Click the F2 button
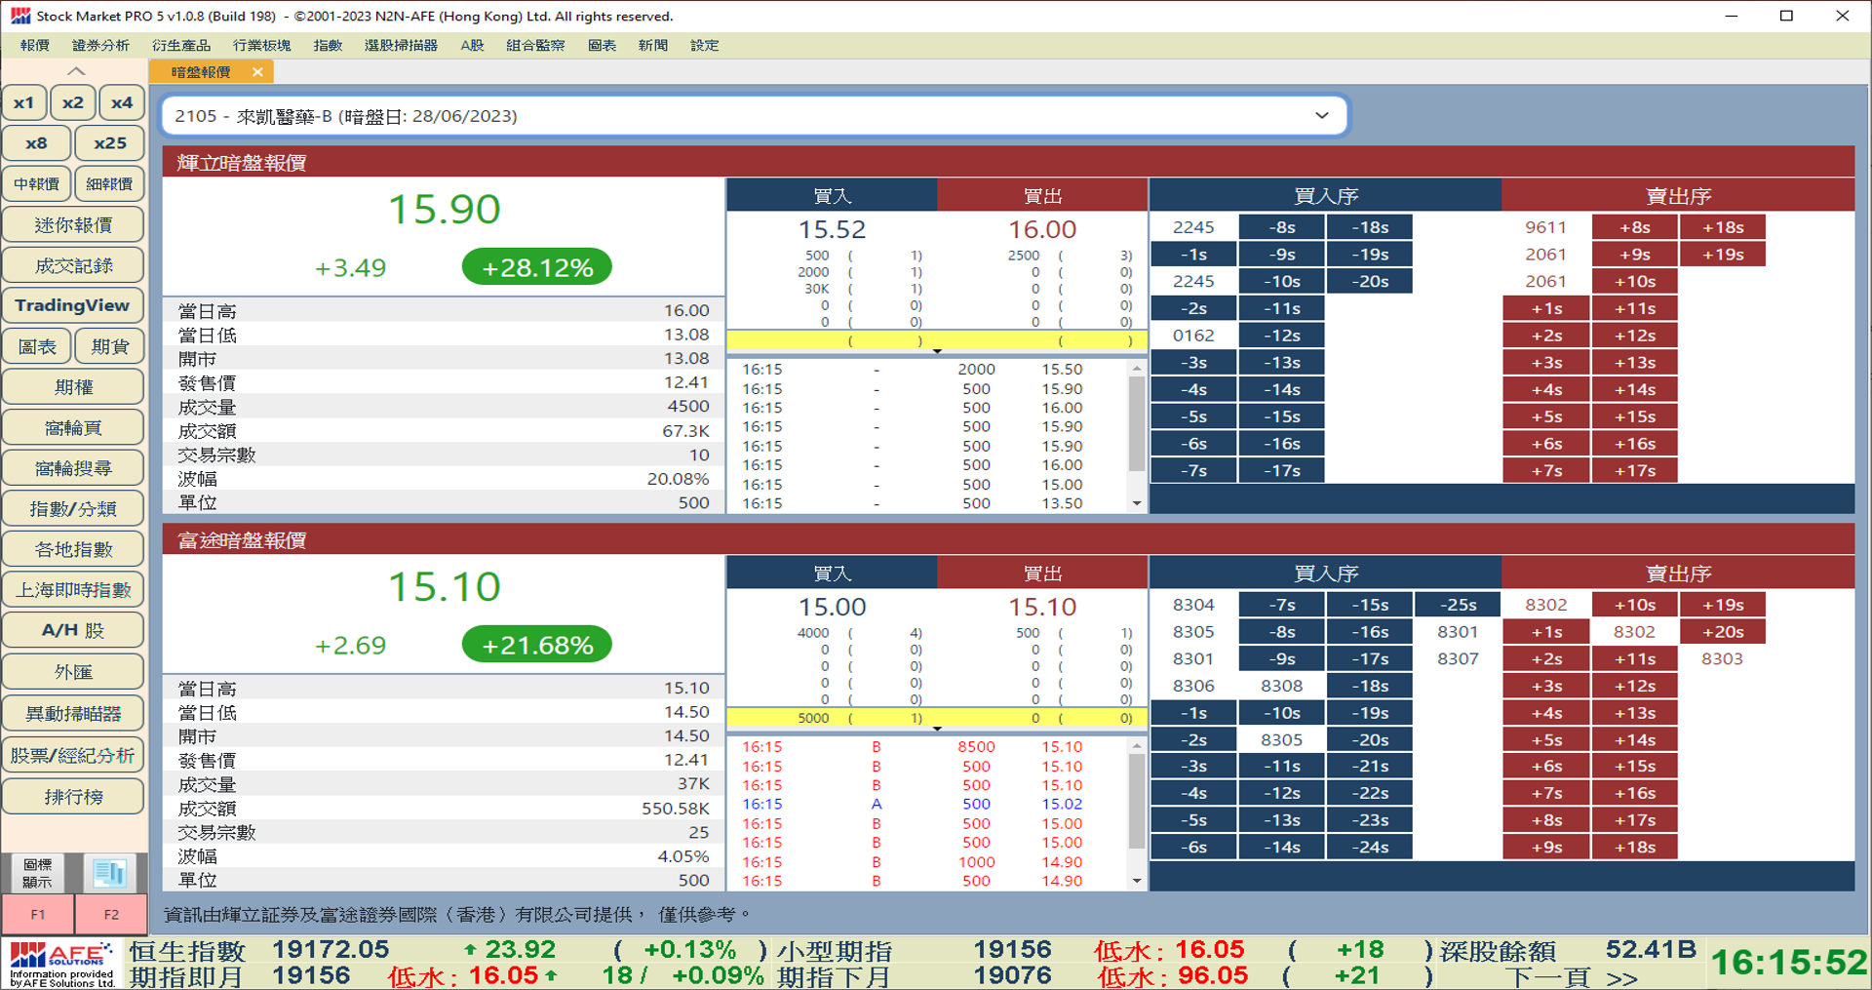The image size is (1872, 990). click(111, 915)
